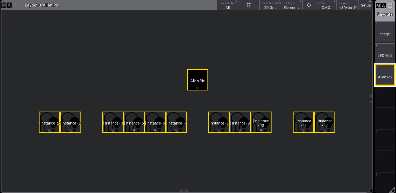Click the bottom edge splitter handle
The height and width of the screenshot is (193, 396).
pyautogui.click(x=184, y=190)
